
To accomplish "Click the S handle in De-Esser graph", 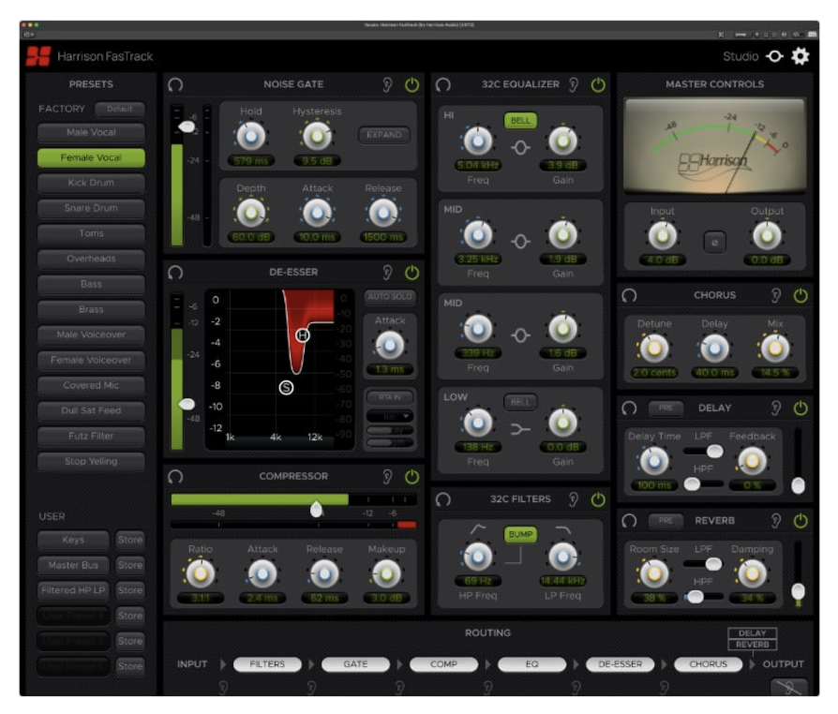I will point(287,388).
